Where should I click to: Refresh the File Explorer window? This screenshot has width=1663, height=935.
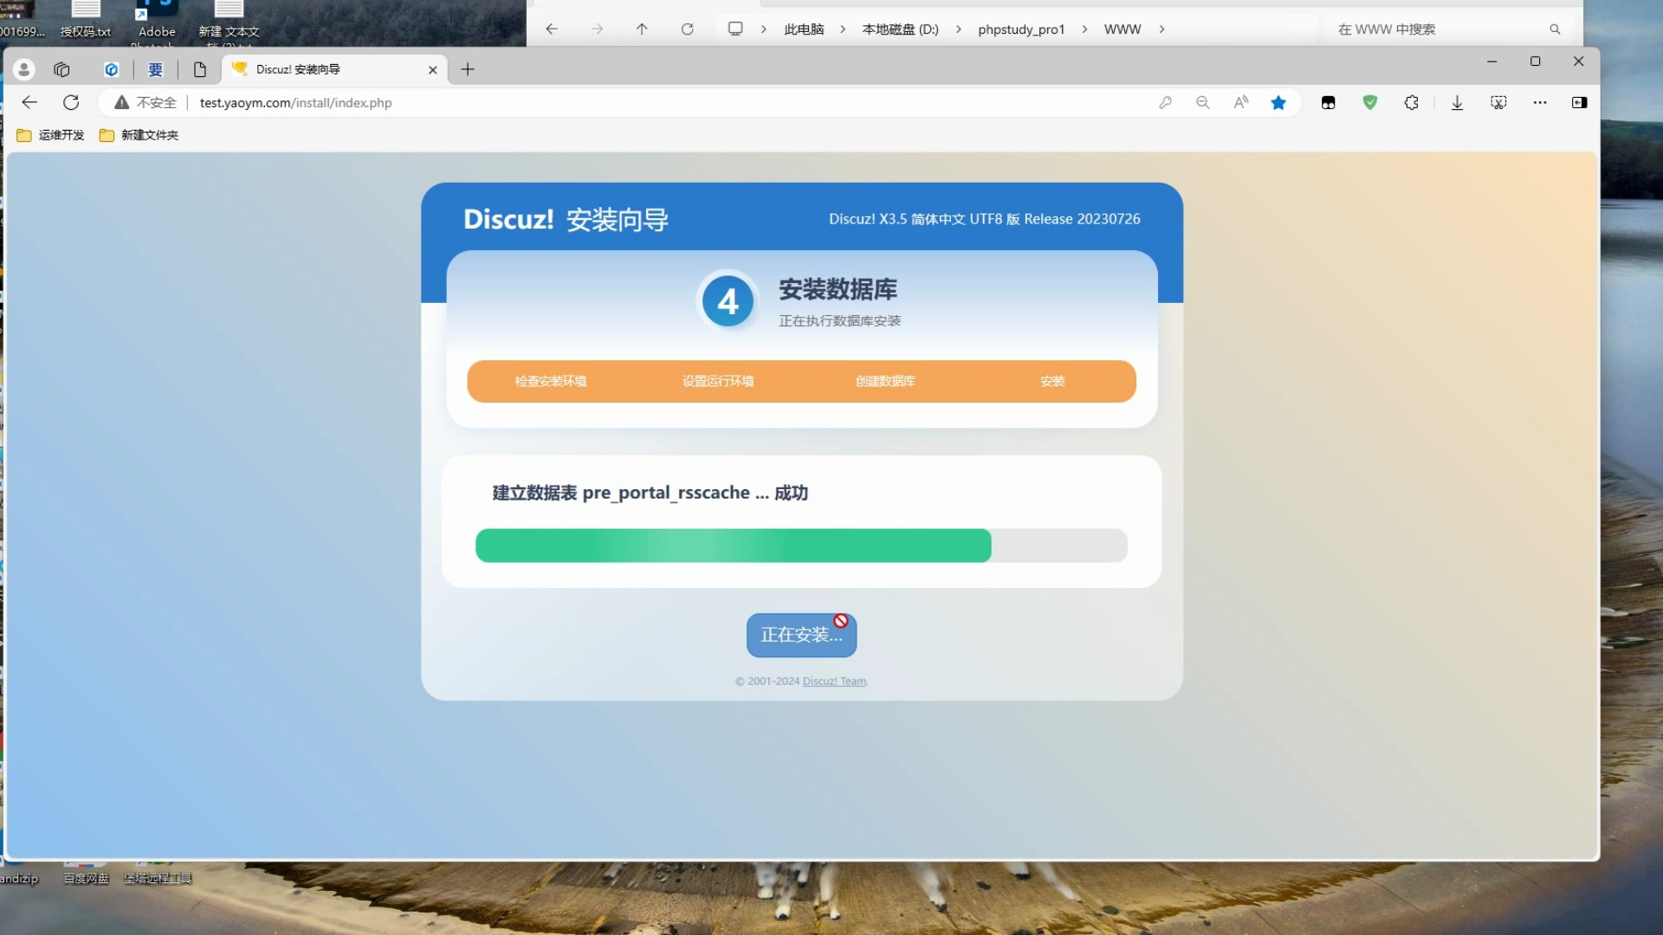point(687,29)
